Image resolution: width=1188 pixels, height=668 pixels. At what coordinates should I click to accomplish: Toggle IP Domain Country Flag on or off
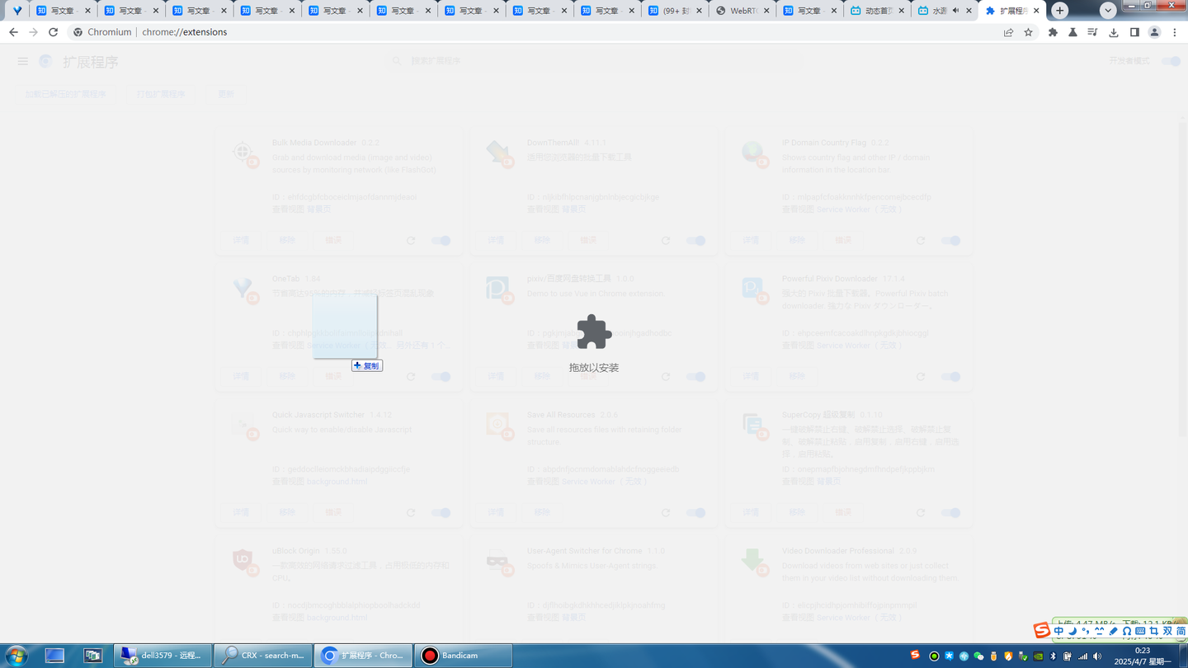pos(950,240)
